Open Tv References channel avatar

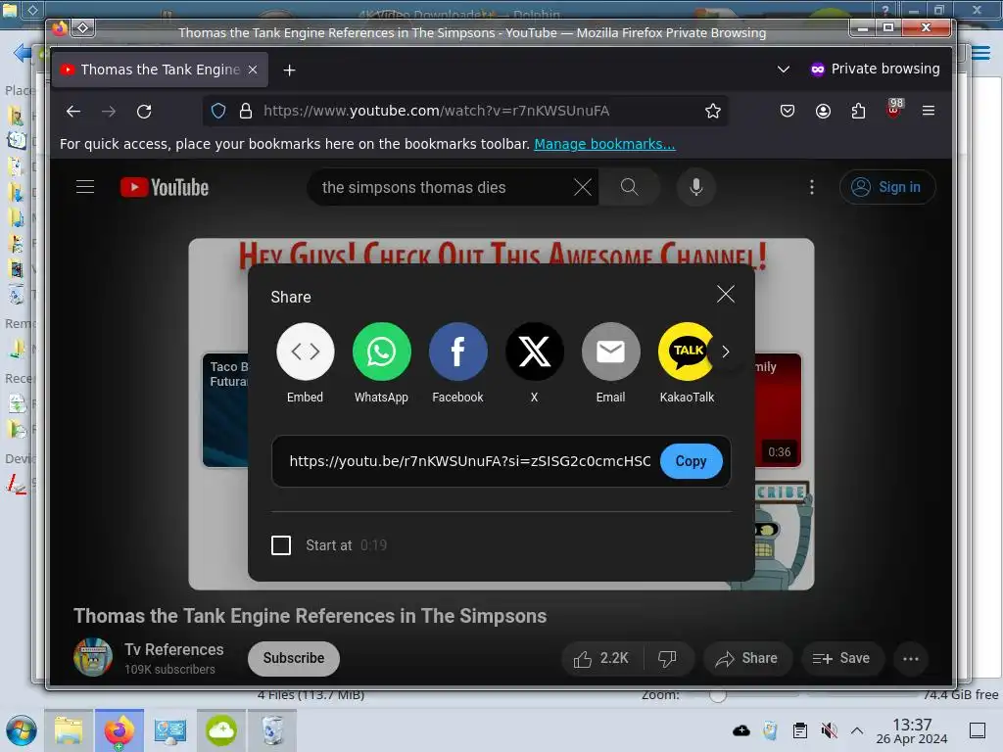pos(93,657)
